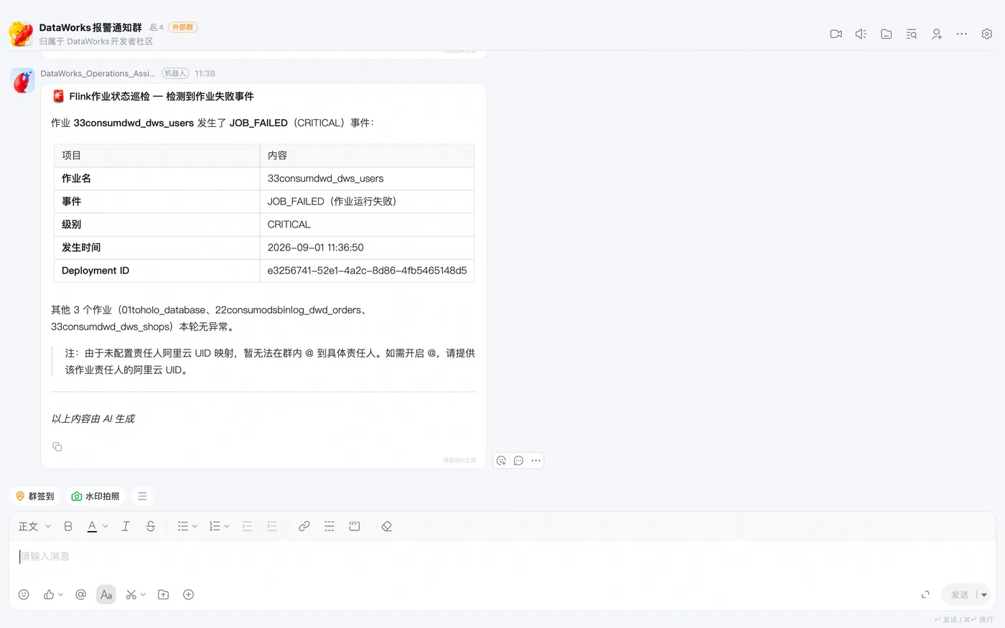Image resolution: width=1005 pixels, height=628 pixels.
Task: Click the DataWorks报警通知群 group avatar
Action: coord(21,34)
